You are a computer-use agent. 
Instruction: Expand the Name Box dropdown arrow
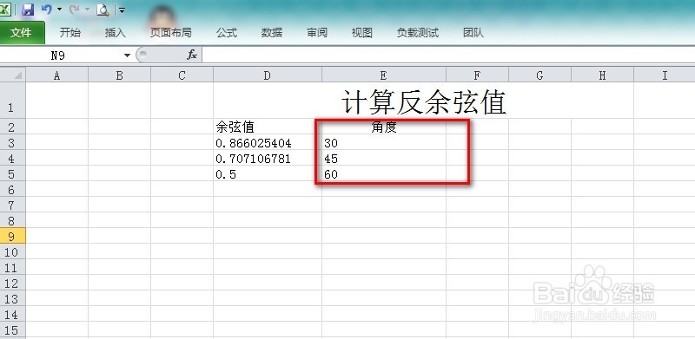coord(127,55)
